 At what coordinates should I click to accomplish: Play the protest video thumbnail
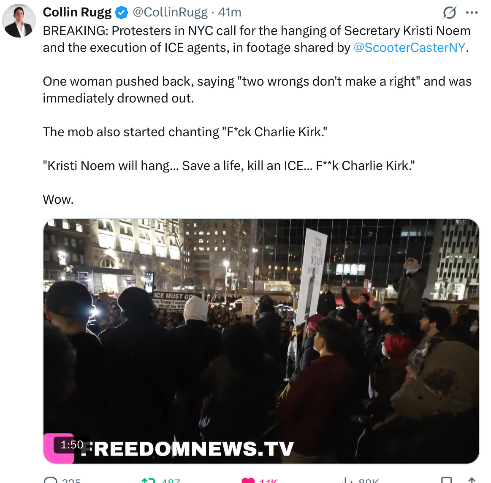point(261,341)
